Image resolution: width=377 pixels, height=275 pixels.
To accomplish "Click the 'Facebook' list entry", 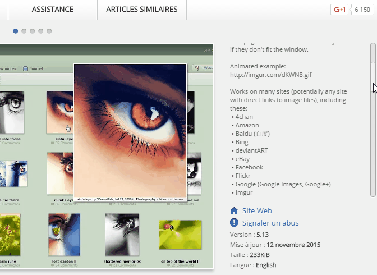I will pyautogui.click(x=249, y=167).
